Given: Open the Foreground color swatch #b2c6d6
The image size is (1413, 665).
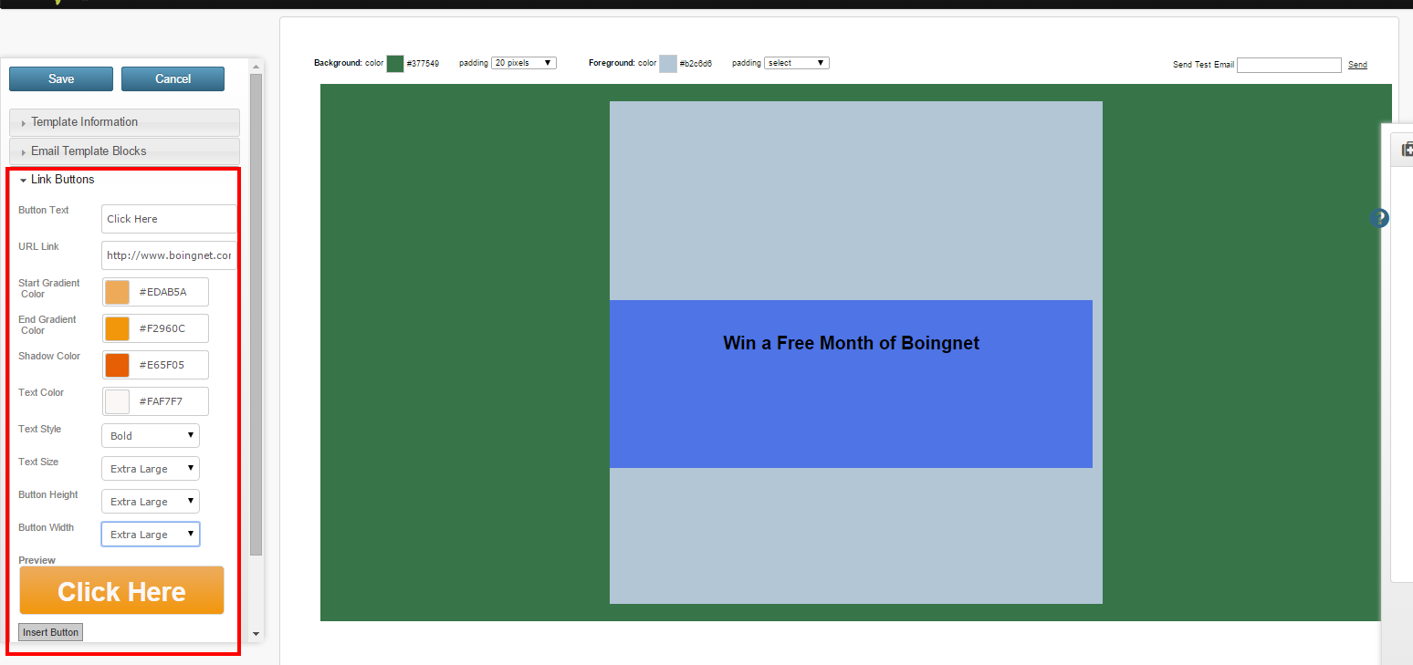Looking at the screenshot, I should point(668,64).
